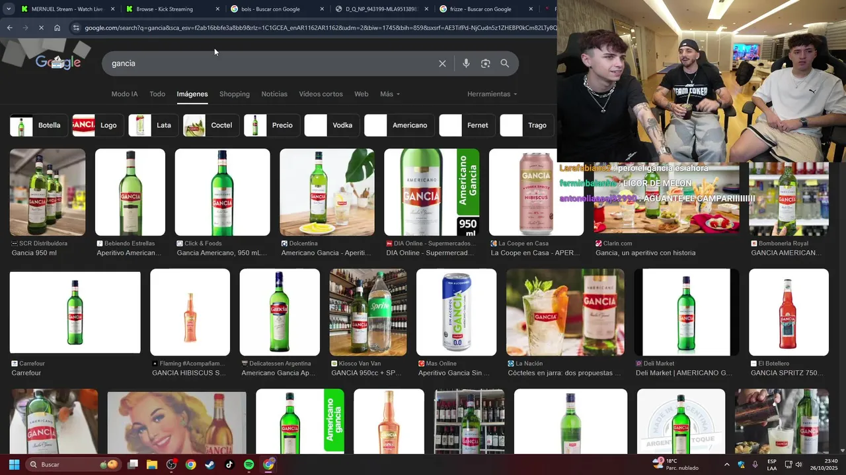Image resolution: width=846 pixels, height=475 pixels.
Task: Open the Mas Online Gancia 0.0 can image
Action: [456, 312]
